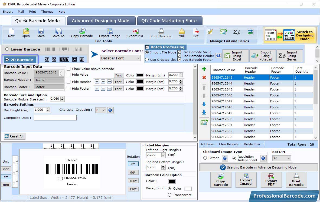Screen dimensions: 320x202
Task: Select Use Created List radio option
Action: (x=147, y=60)
